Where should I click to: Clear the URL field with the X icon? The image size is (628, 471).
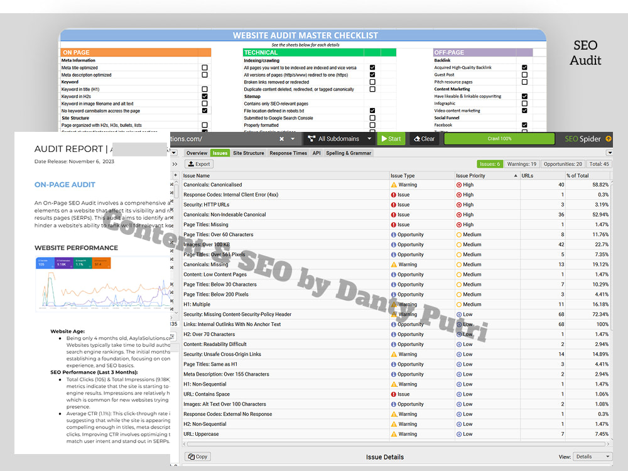click(281, 139)
